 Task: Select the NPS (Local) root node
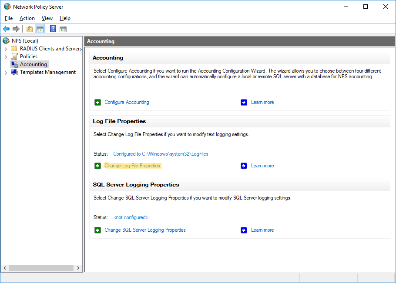[x=25, y=41]
